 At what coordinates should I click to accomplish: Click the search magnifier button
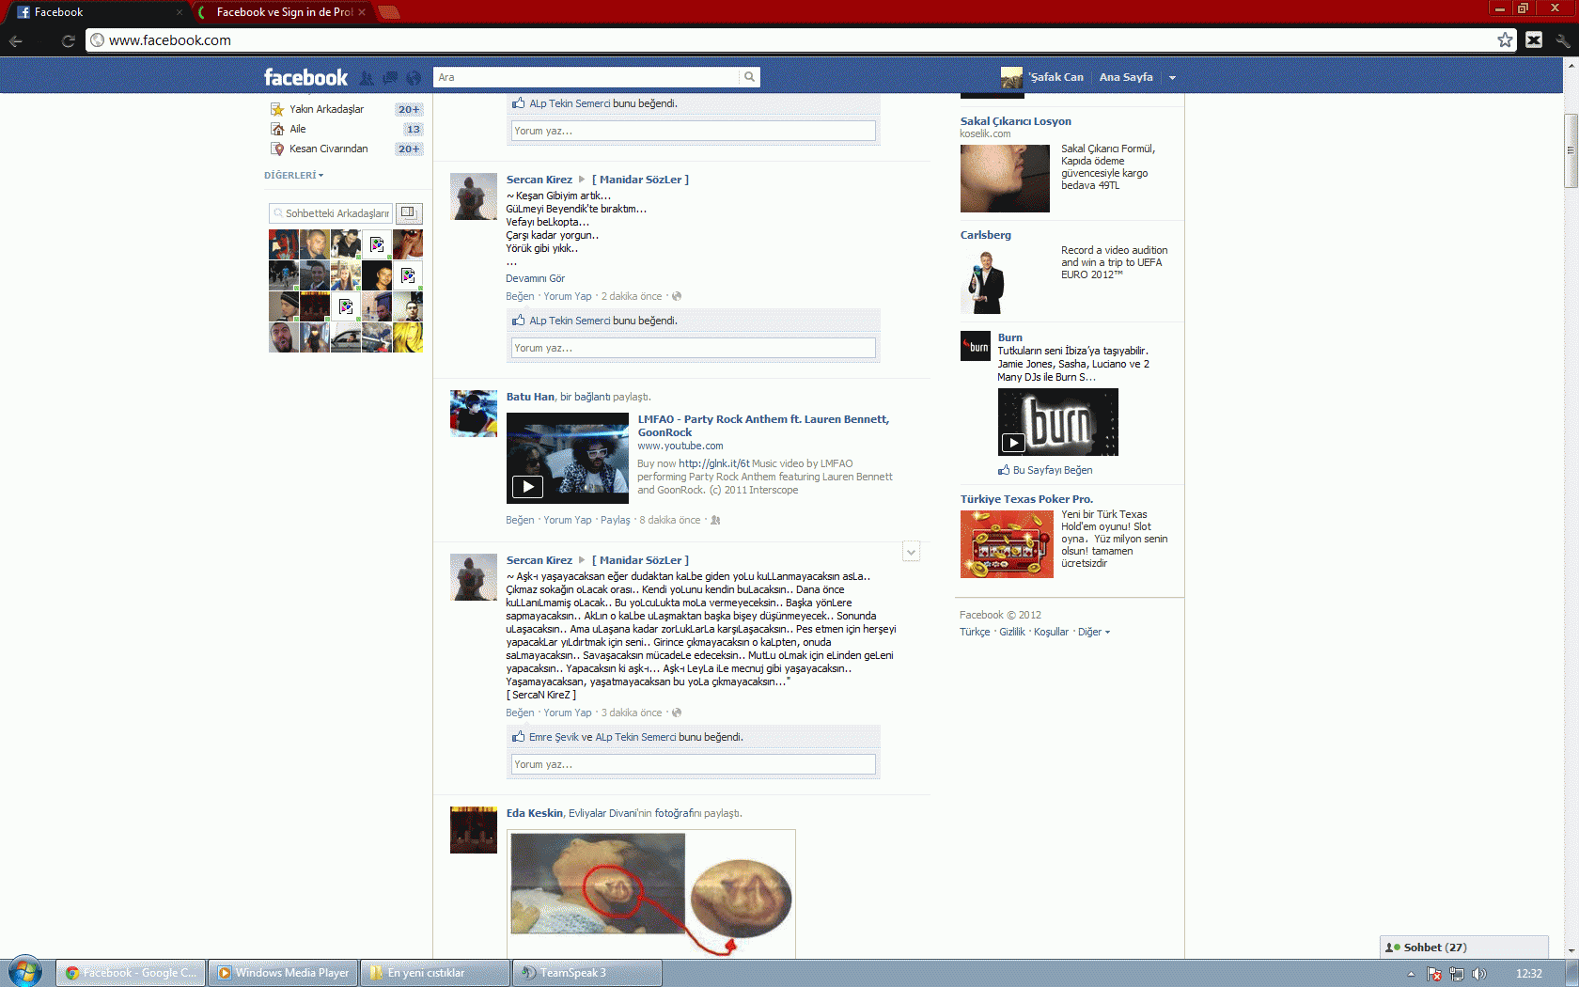tap(749, 77)
